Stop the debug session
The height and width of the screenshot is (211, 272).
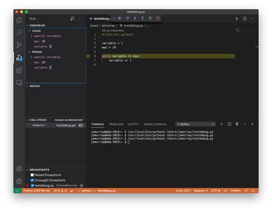(158, 18)
